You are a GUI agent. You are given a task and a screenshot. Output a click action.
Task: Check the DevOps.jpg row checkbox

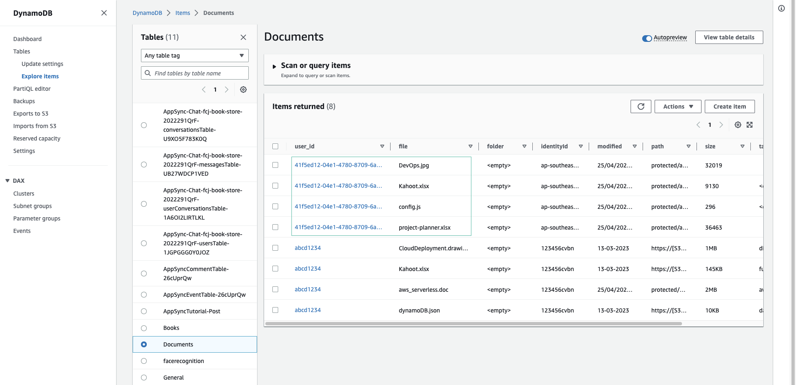pos(275,165)
